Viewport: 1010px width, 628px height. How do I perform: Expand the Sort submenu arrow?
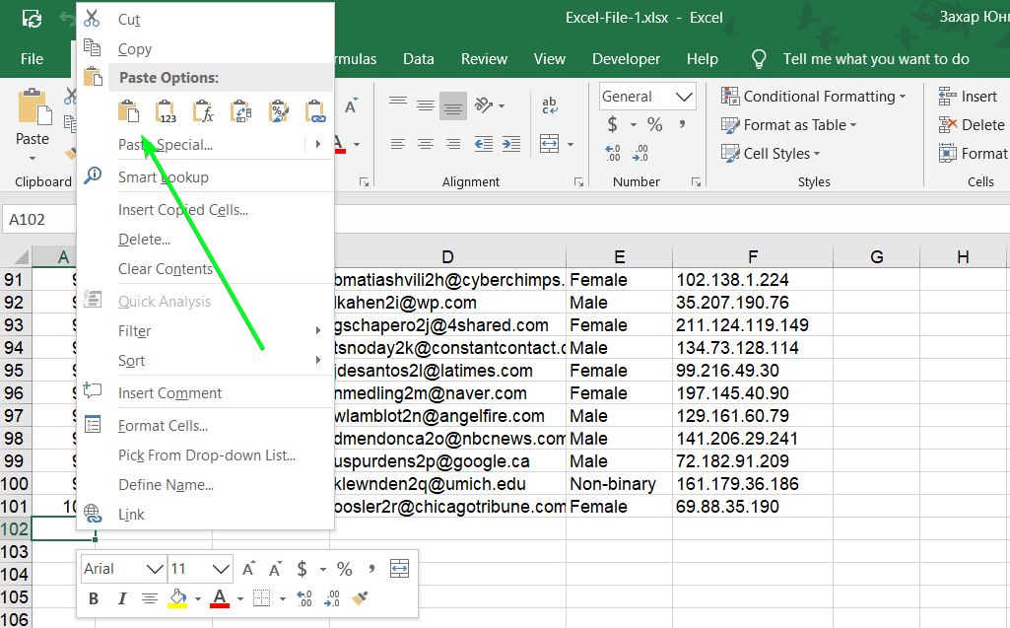[x=318, y=361]
